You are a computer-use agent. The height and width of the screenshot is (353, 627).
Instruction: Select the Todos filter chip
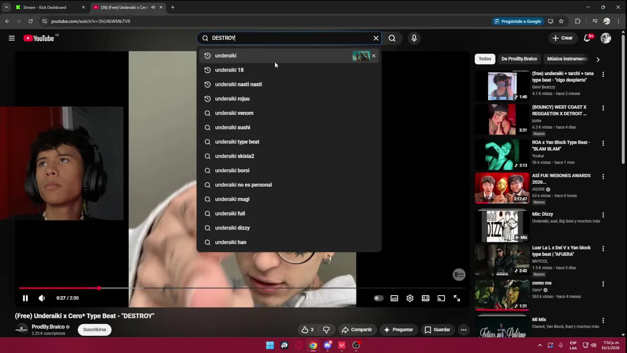coord(485,59)
